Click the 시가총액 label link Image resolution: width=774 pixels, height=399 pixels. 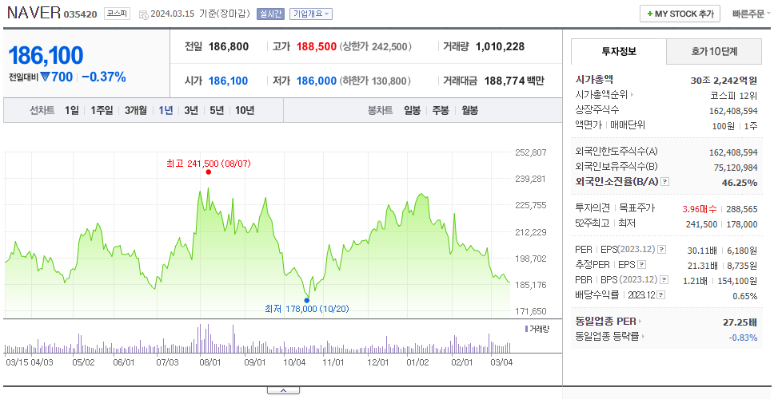point(594,80)
